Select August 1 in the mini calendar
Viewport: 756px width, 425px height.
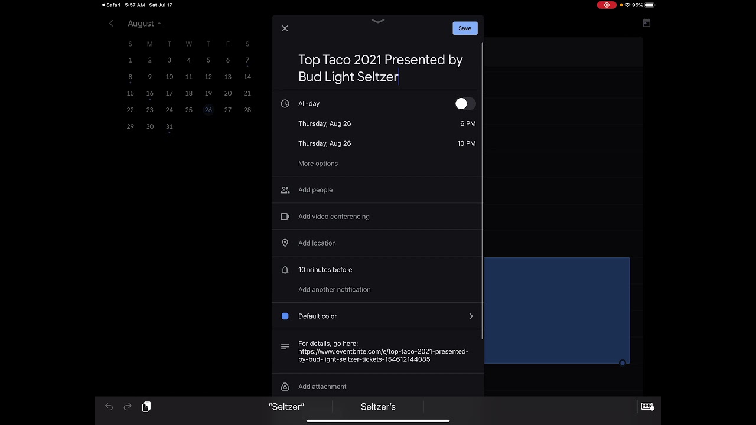click(x=131, y=60)
